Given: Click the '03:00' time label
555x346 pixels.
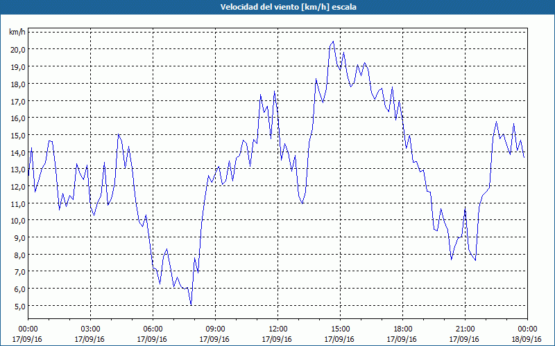Looking at the screenshot, I should [91, 329].
